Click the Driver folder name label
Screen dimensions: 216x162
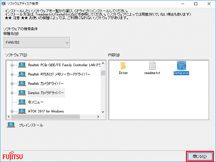point(123,73)
